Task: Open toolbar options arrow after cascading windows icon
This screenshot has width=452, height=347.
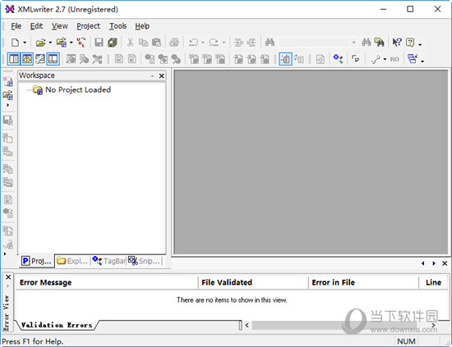Action: 422,61
